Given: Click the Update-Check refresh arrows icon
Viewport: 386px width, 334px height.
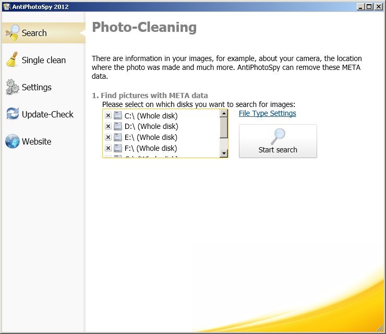Looking at the screenshot, I should (x=13, y=114).
